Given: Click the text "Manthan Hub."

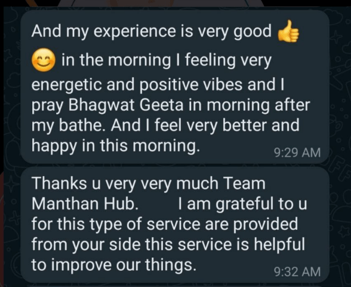Looking at the screenshot, I should [85, 204].
